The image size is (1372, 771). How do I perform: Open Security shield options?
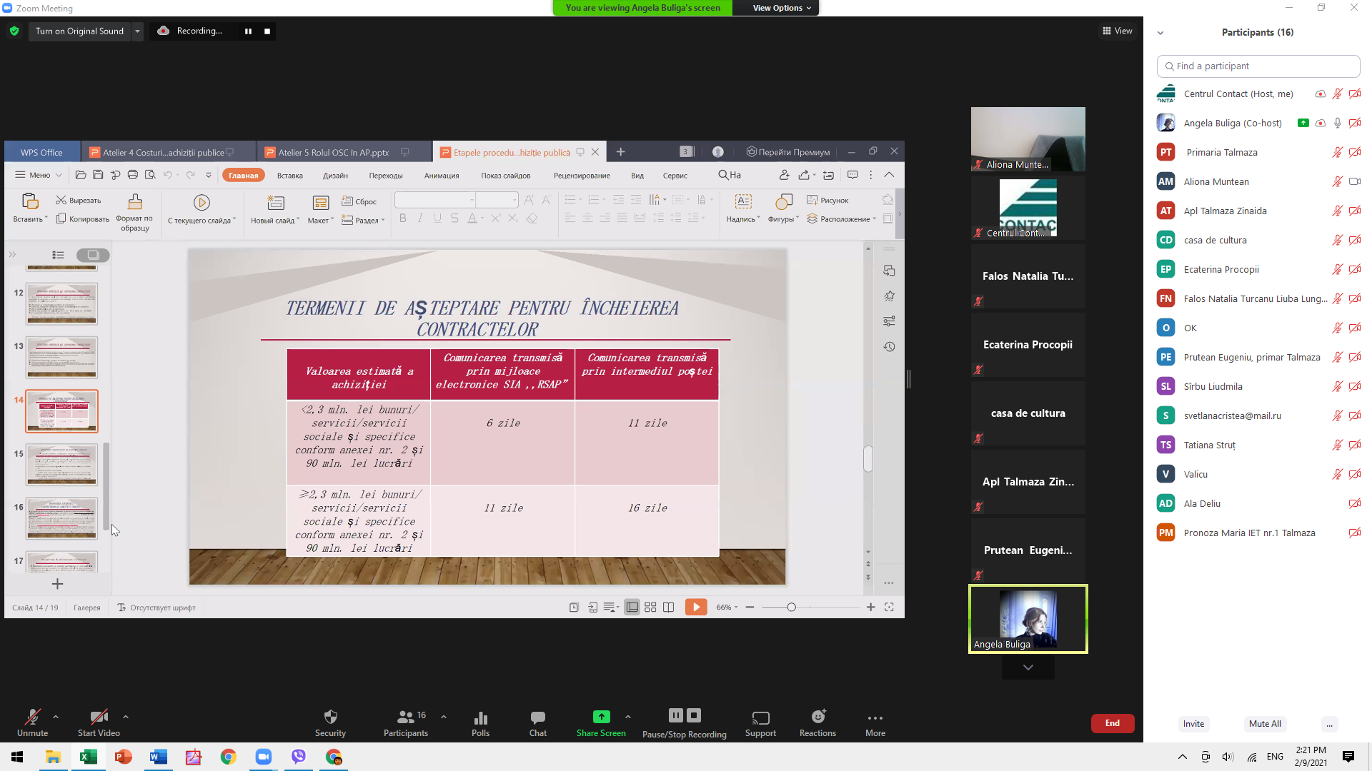pos(330,717)
